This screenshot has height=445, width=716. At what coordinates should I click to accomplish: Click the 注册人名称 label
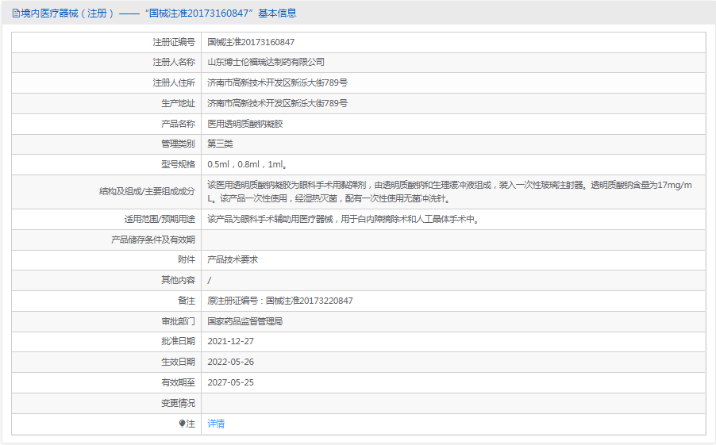174,62
